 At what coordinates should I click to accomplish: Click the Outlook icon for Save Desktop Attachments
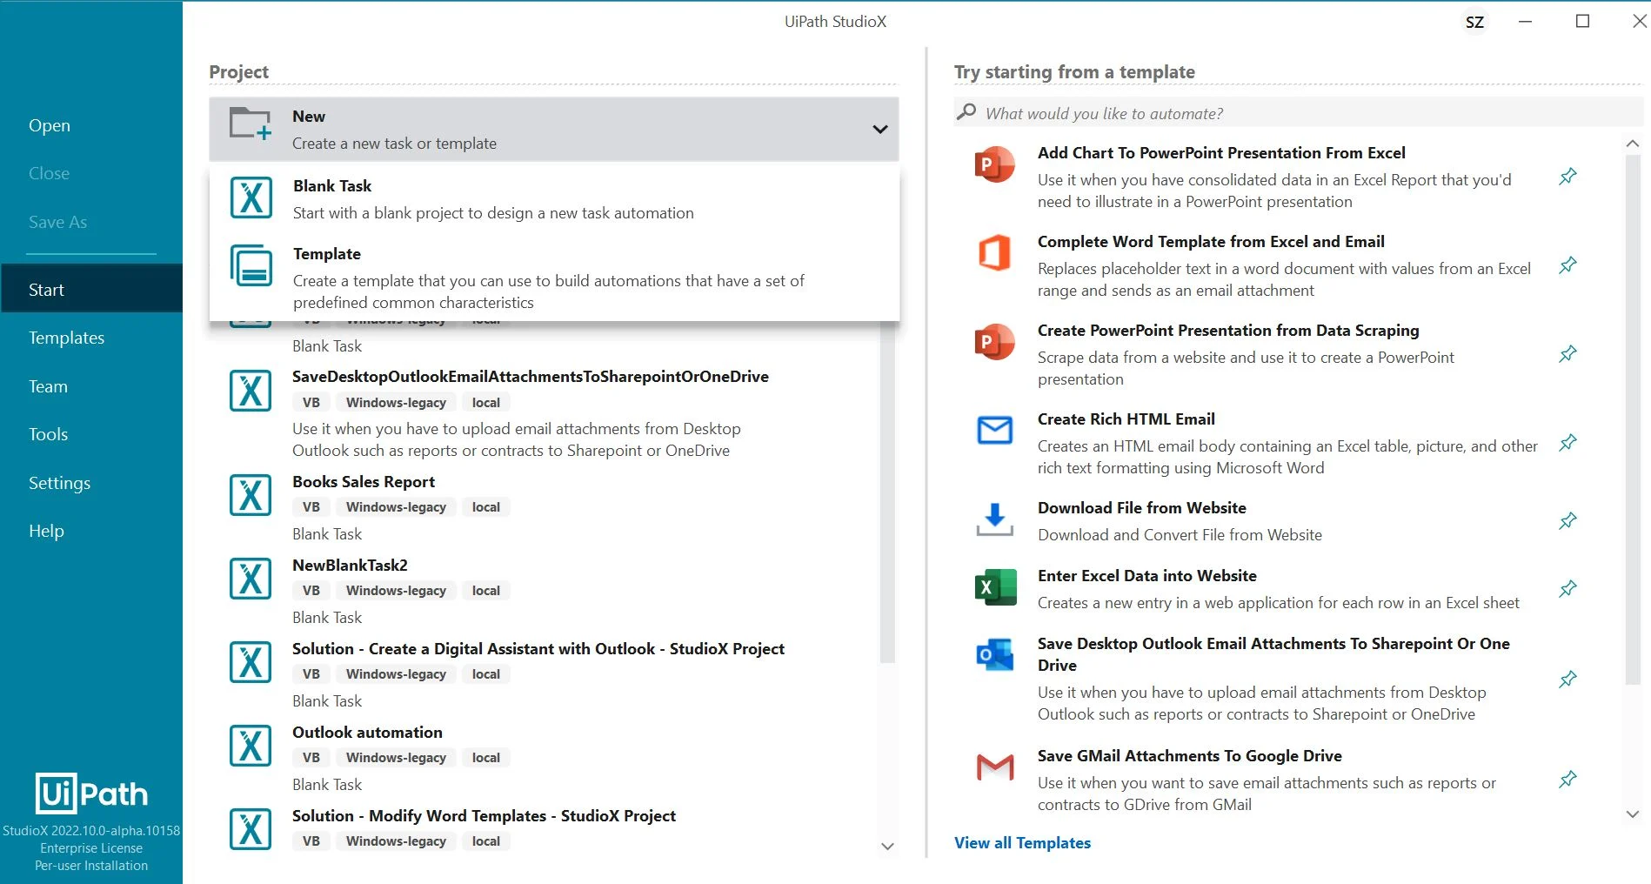coord(995,655)
